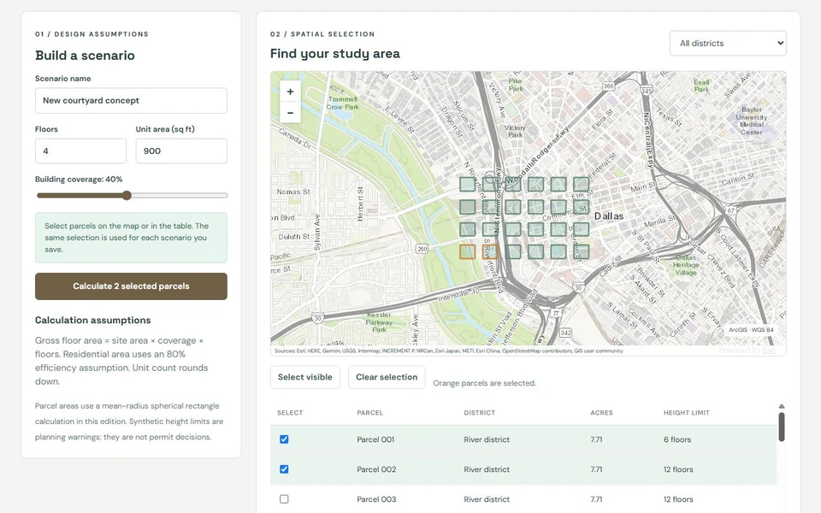
Task: Click 'Orange parcels are selected.' text
Action: click(484, 383)
